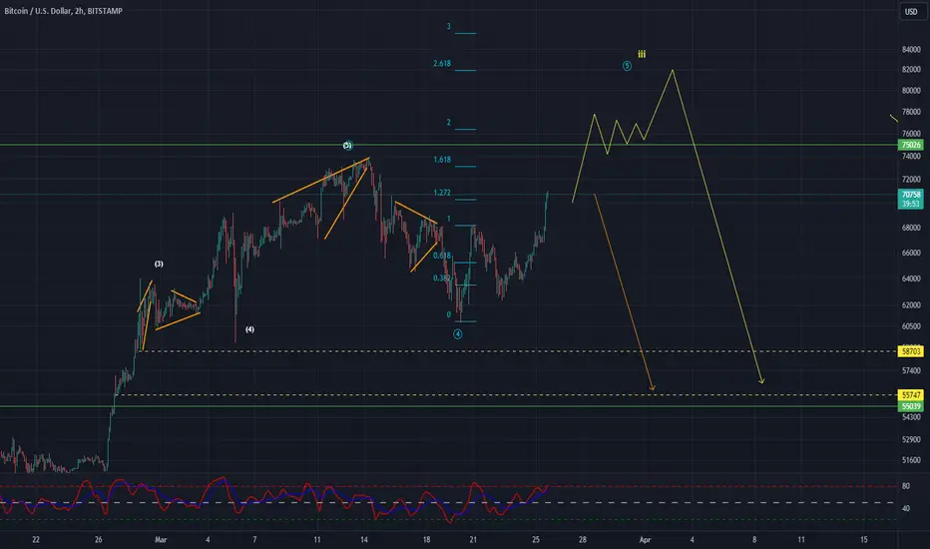Screen dimensions: 930x549
Task: Click the 60500 price axis value
Action: pos(911,326)
